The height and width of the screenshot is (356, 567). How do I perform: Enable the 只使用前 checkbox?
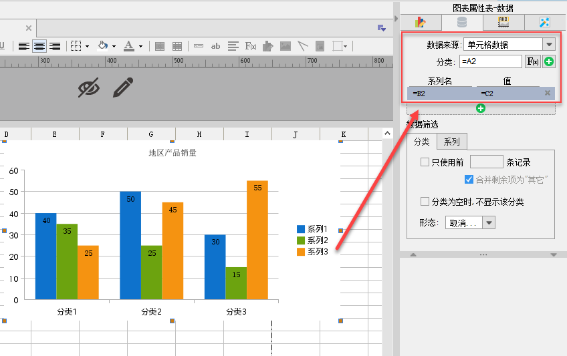(x=425, y=162)
